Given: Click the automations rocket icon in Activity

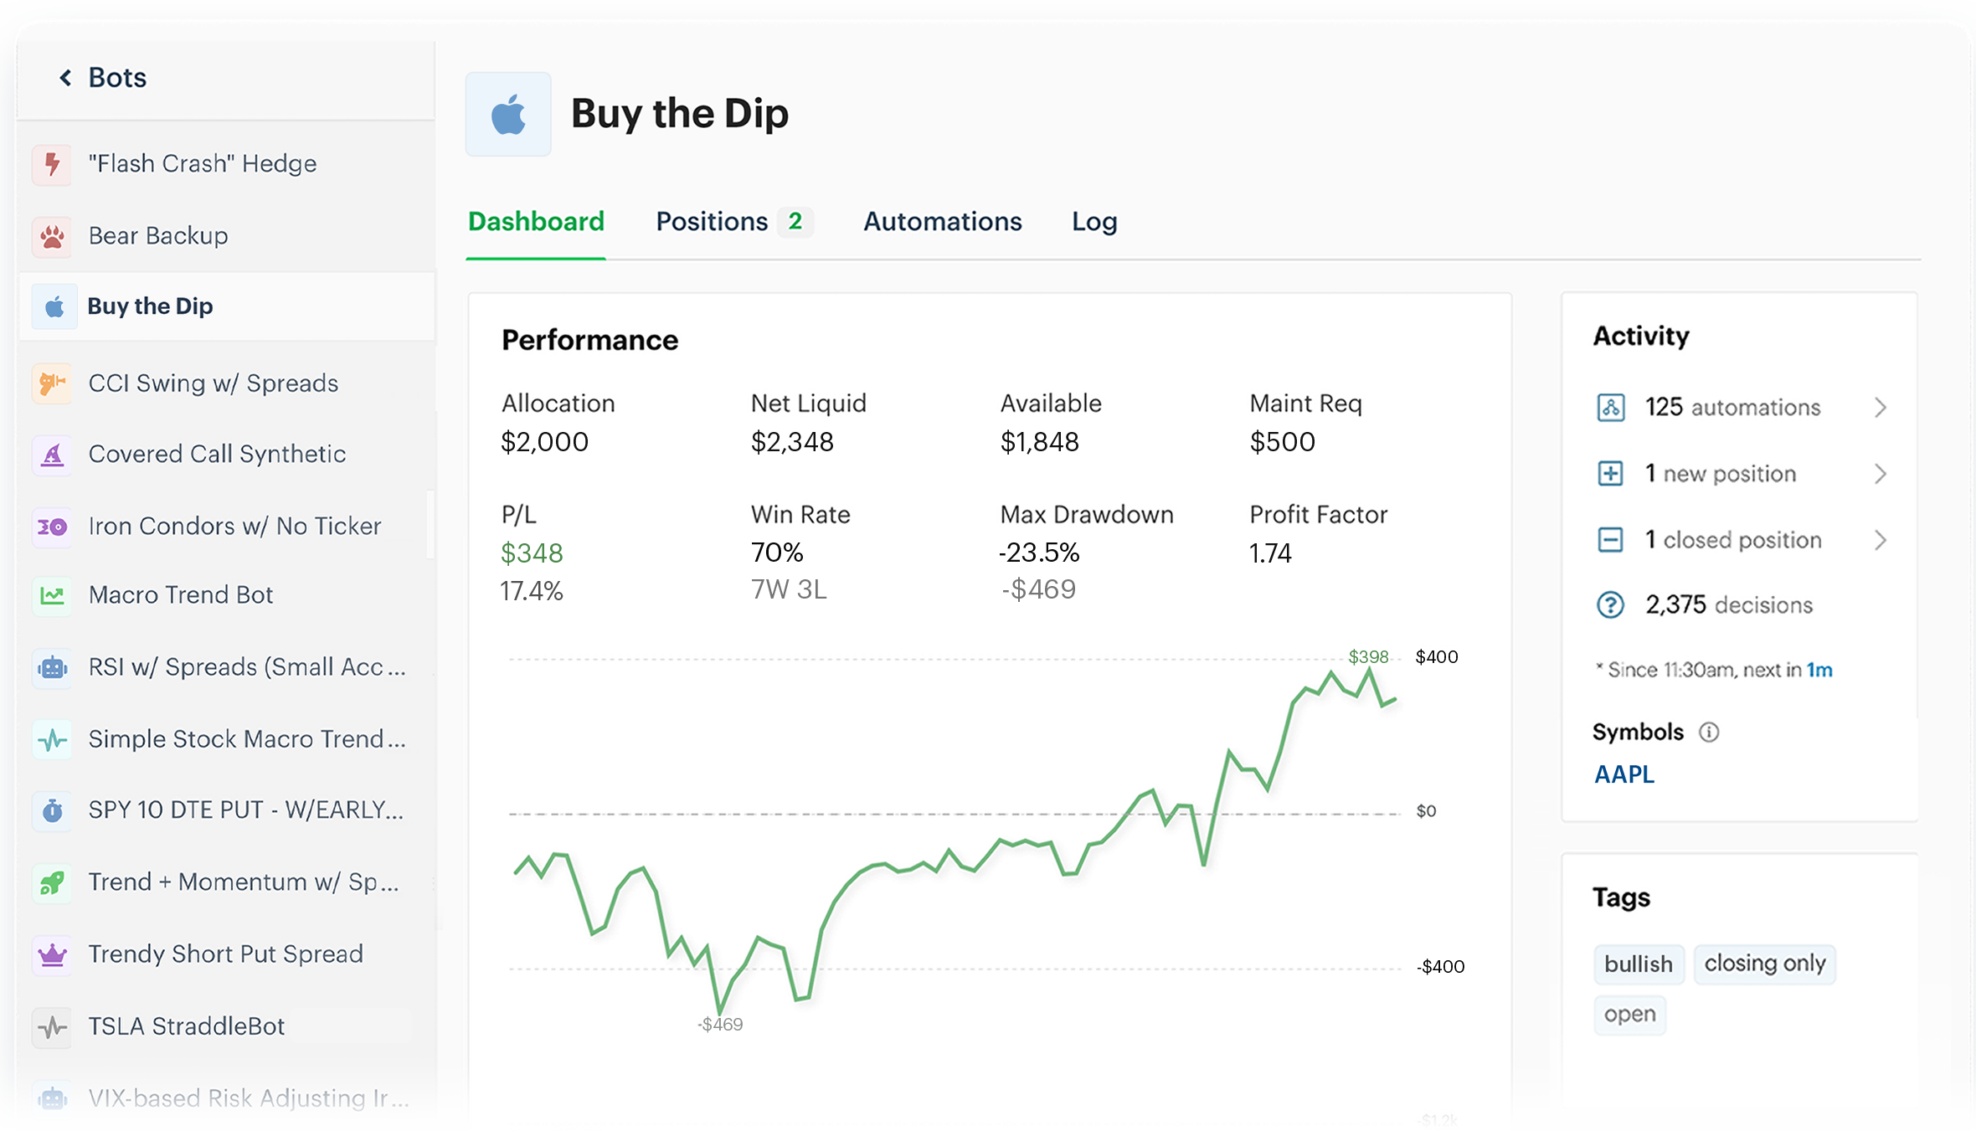Looking at the screenshot, I should [1610, 408].
